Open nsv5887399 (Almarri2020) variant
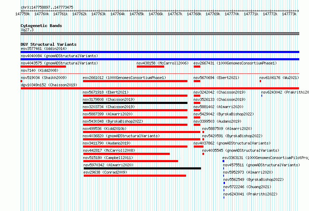Screen dimensions: 309x211 click(108, 114)
